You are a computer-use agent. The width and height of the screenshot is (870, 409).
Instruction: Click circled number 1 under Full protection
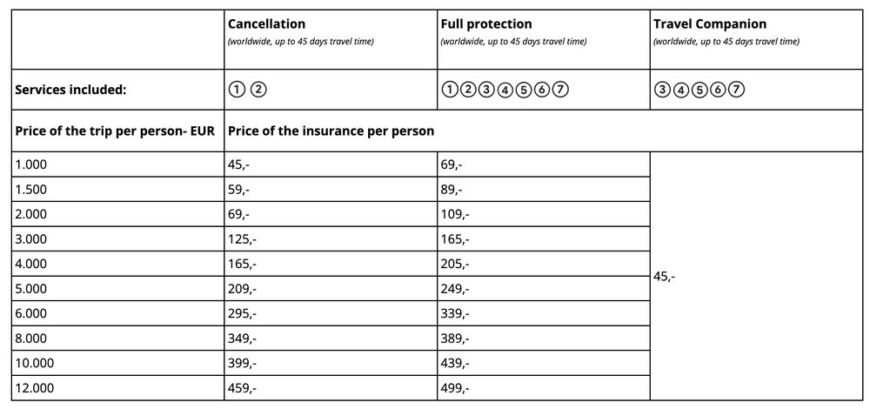(449, 89)
